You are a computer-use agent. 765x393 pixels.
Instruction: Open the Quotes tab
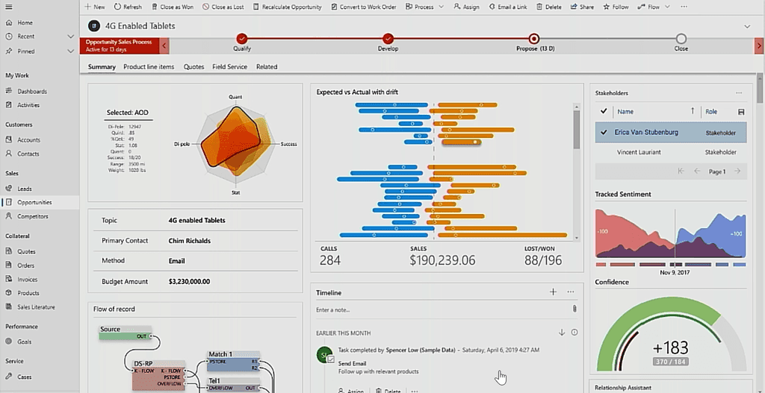click(193, 66)
